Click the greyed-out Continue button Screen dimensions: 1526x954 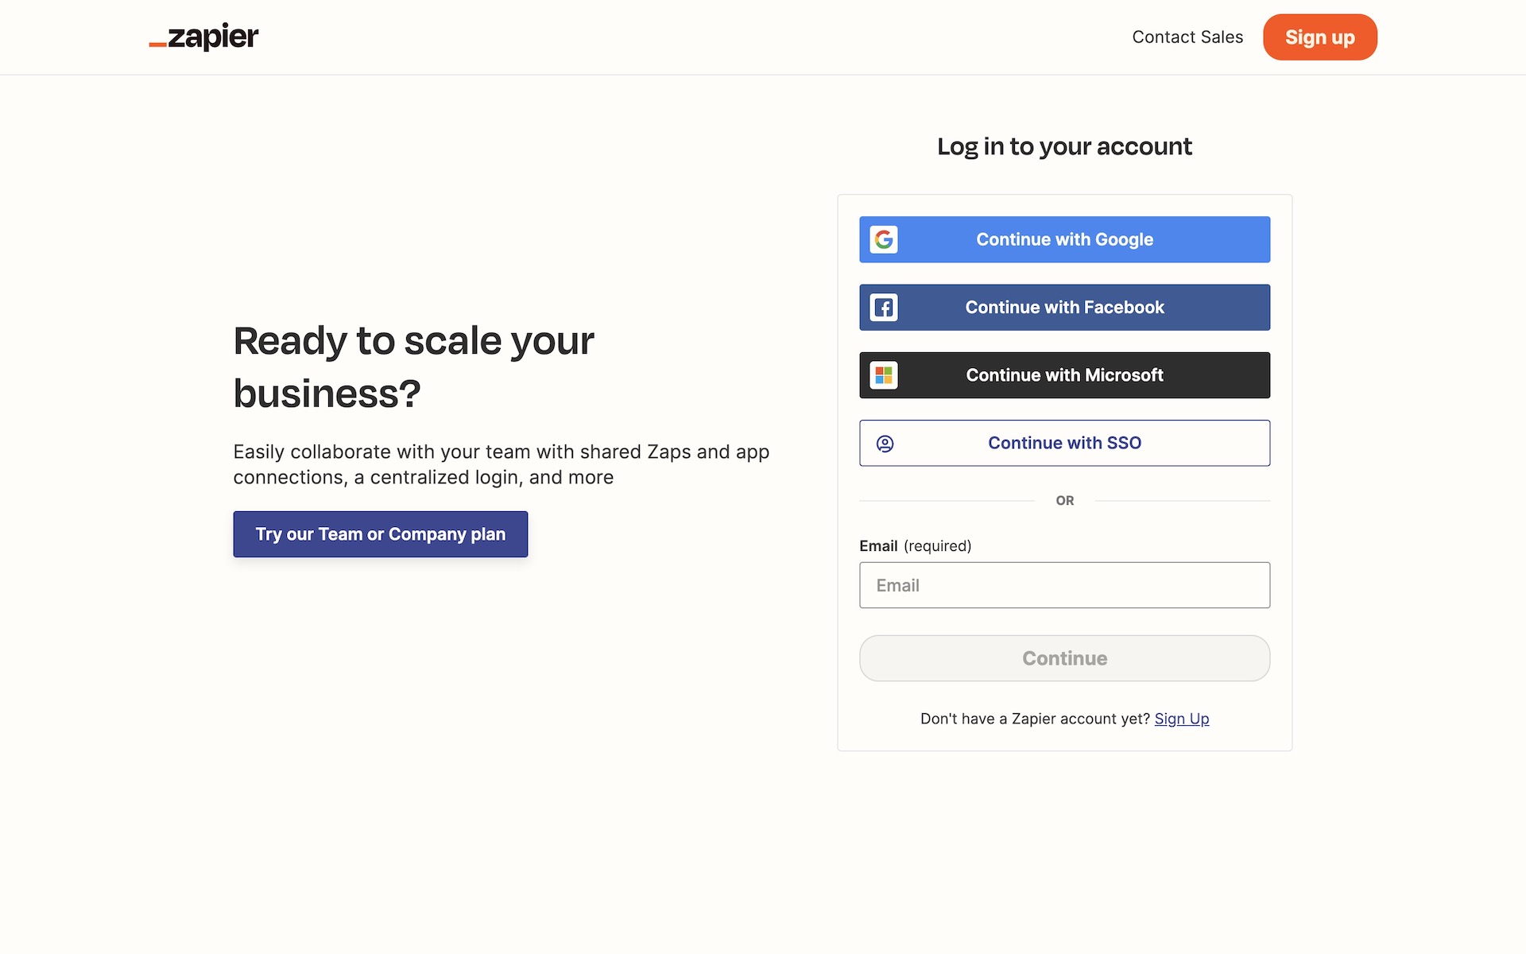pos(1064,657)
